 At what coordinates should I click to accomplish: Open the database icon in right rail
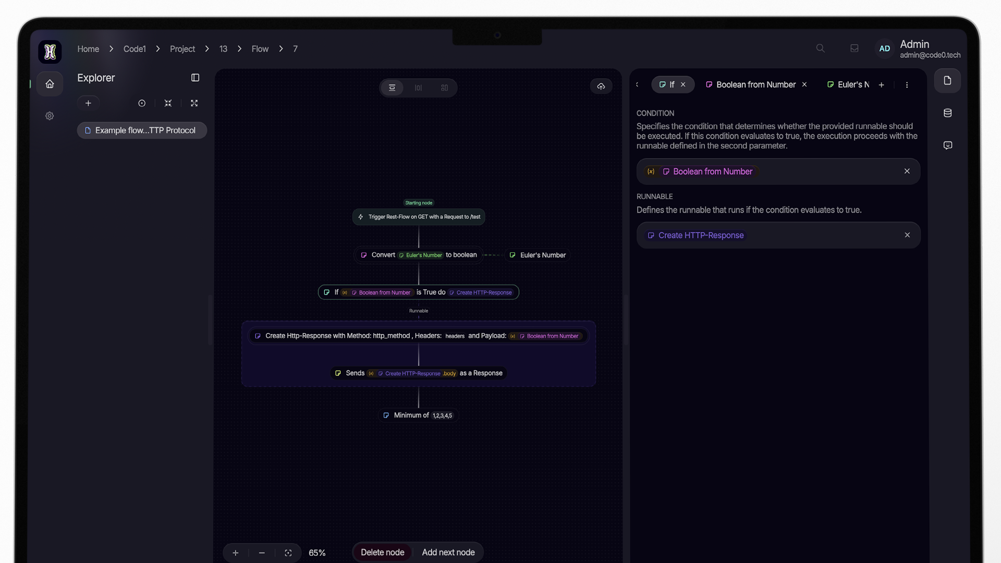tap(947, 113)
